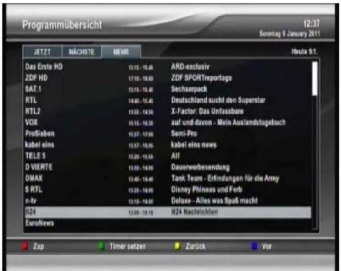Viewport: 341px width, 271px height.
Task: Switch to the JETZT tab
Action: pos(42,52)
